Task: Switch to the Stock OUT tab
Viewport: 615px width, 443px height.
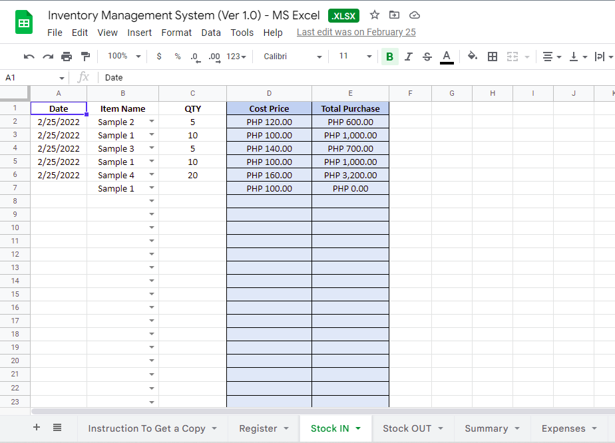Action: (x=413, y=428)
